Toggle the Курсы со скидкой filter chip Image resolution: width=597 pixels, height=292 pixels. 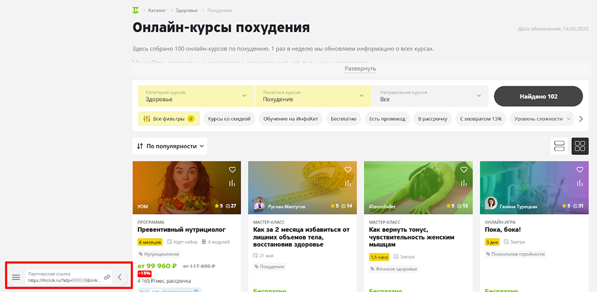coord(229,119)
